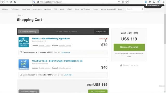Click AtoZ 6 months support link
This screenshot has height=93, width=166.
65,68
